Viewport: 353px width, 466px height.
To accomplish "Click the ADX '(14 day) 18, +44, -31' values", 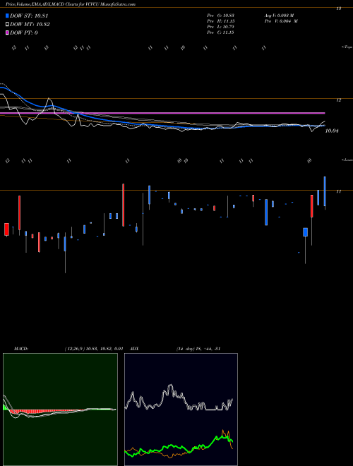I will (198, 349).
